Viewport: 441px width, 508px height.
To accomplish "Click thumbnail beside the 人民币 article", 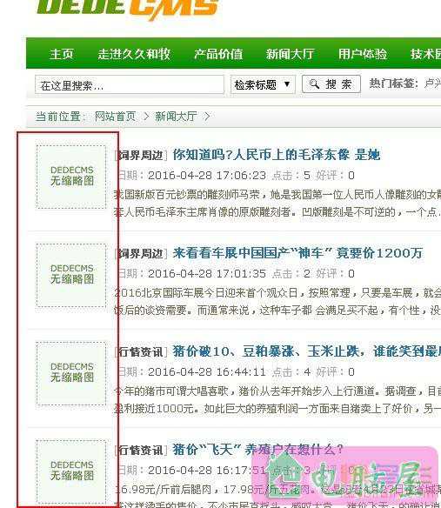I will tap(71, 177).
